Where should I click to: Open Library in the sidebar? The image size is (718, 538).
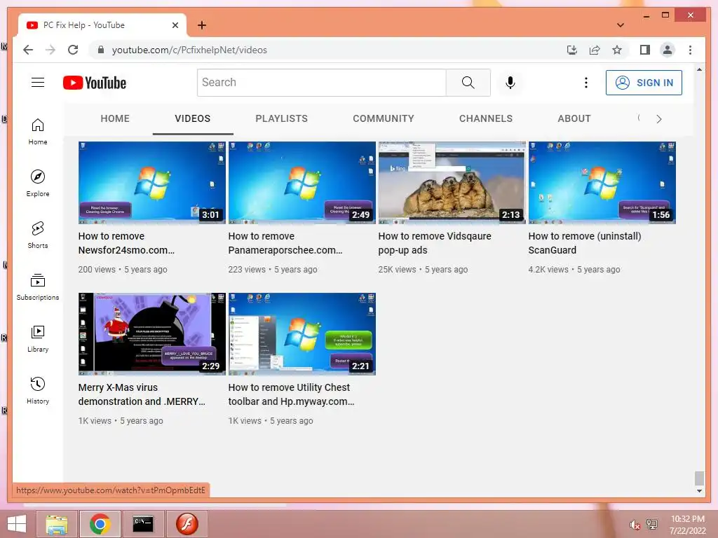38,338
